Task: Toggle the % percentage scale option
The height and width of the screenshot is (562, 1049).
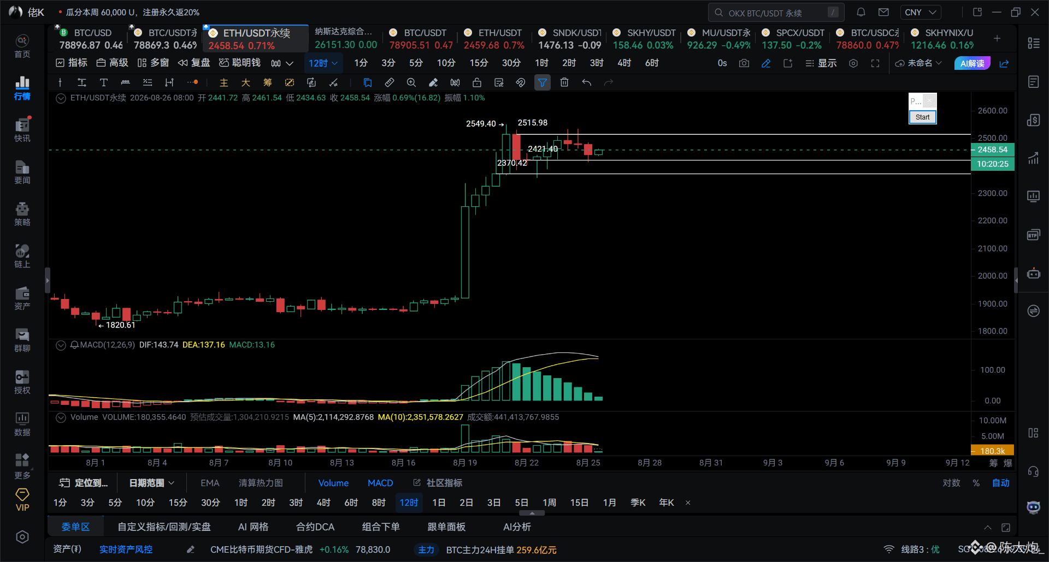Action: pyautogui.click(x=976, y=483)
